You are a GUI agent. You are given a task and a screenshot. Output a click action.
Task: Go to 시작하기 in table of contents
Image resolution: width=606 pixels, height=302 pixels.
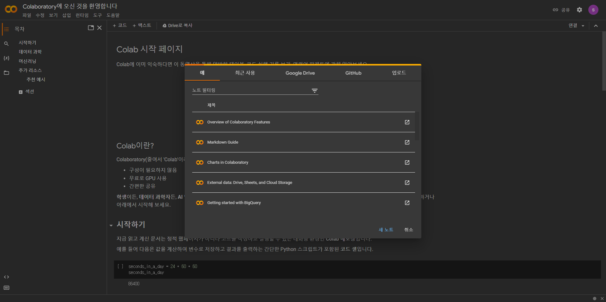tap(27, 43)
